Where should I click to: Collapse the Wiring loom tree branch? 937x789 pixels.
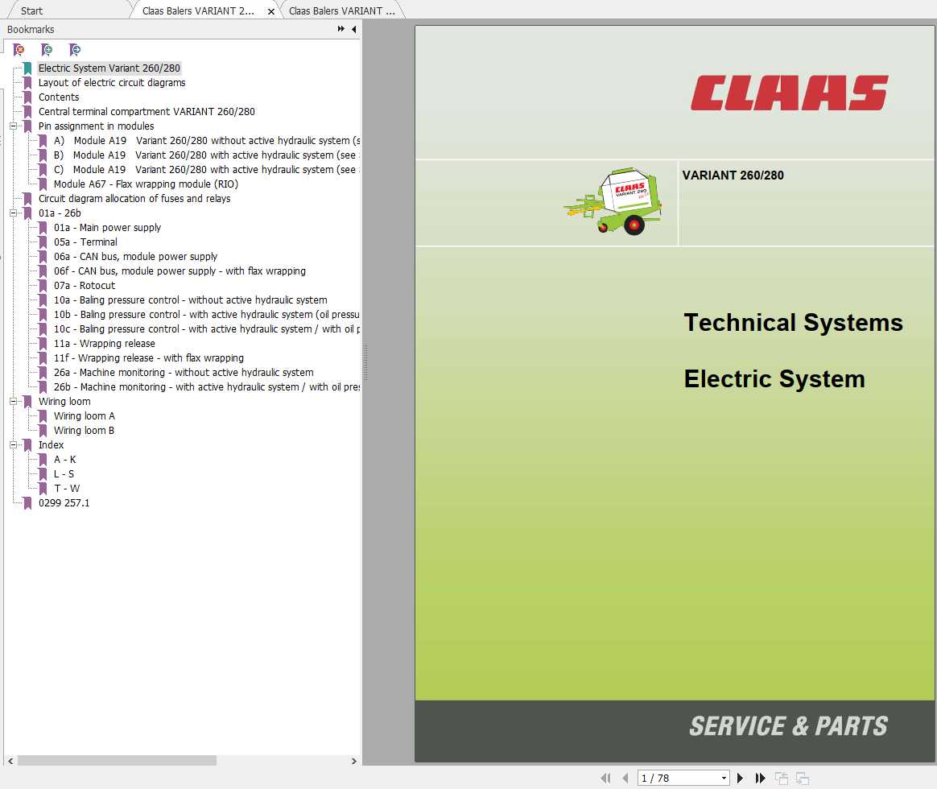click(x=11, y=401)
